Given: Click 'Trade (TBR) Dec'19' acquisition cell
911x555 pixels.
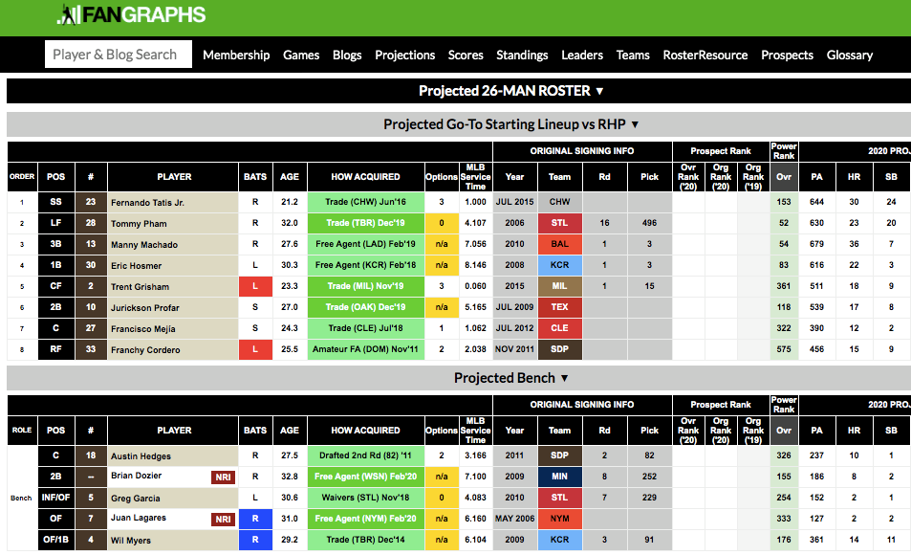Looking at the screenshot, I should 365,223.
